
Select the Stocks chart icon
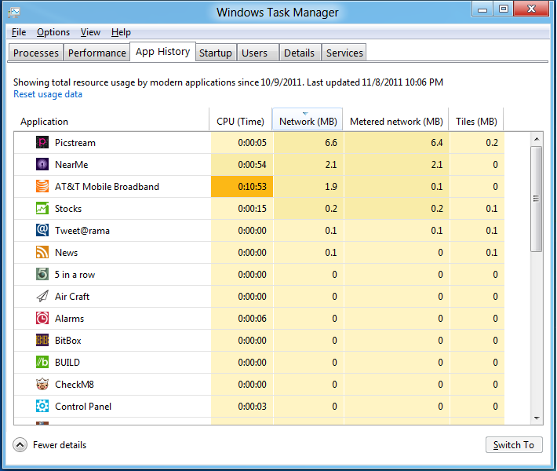tap(42, 209)
